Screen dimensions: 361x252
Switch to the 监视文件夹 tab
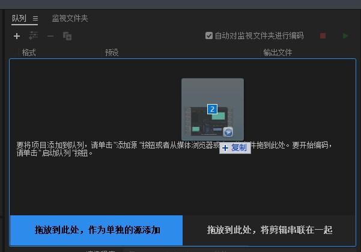tap(70, 18)
